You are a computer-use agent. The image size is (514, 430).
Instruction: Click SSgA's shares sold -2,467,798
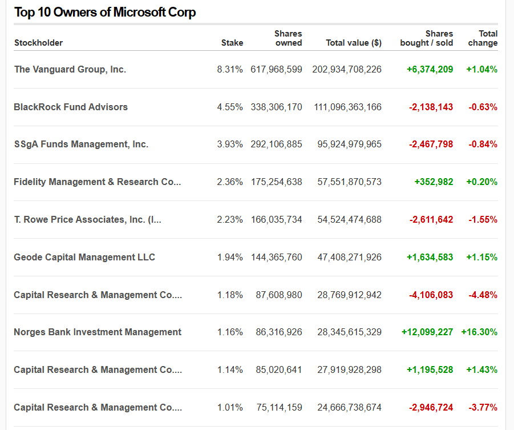431,144
